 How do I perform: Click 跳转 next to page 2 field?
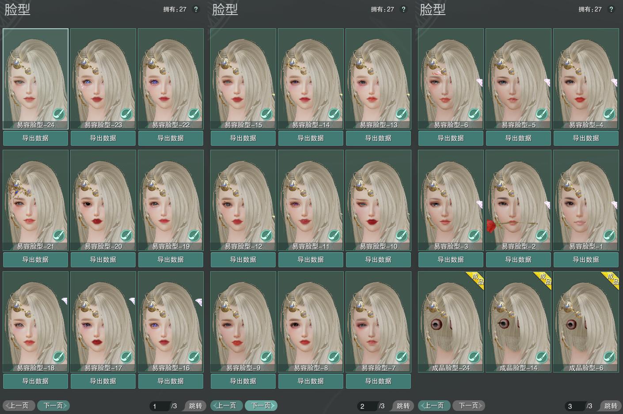403,406
